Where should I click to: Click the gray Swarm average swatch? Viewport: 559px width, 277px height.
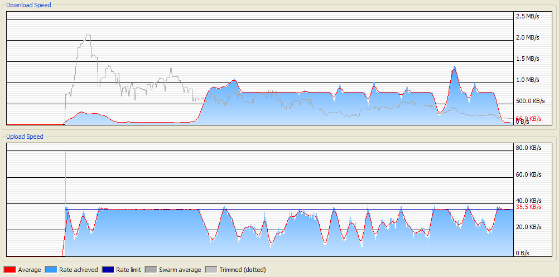151,270
